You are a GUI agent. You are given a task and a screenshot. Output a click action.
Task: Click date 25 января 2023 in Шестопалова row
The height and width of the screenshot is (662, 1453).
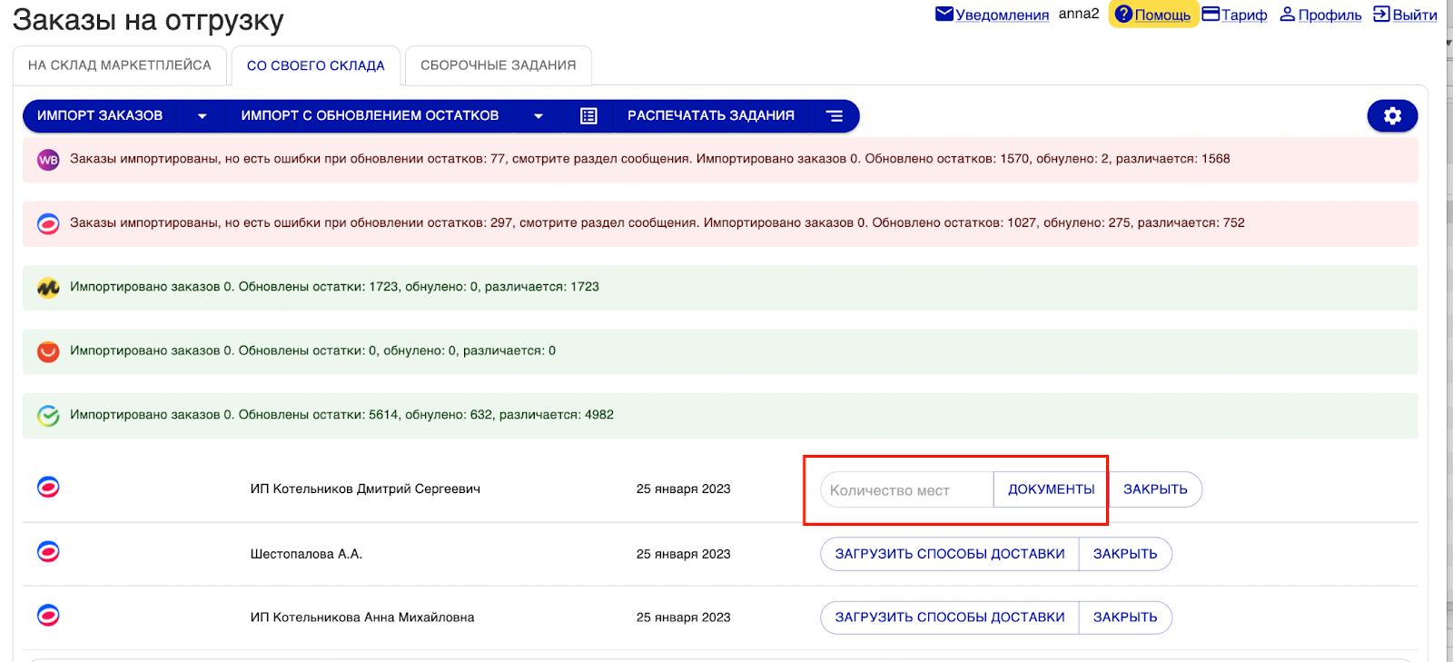[683, 554]
